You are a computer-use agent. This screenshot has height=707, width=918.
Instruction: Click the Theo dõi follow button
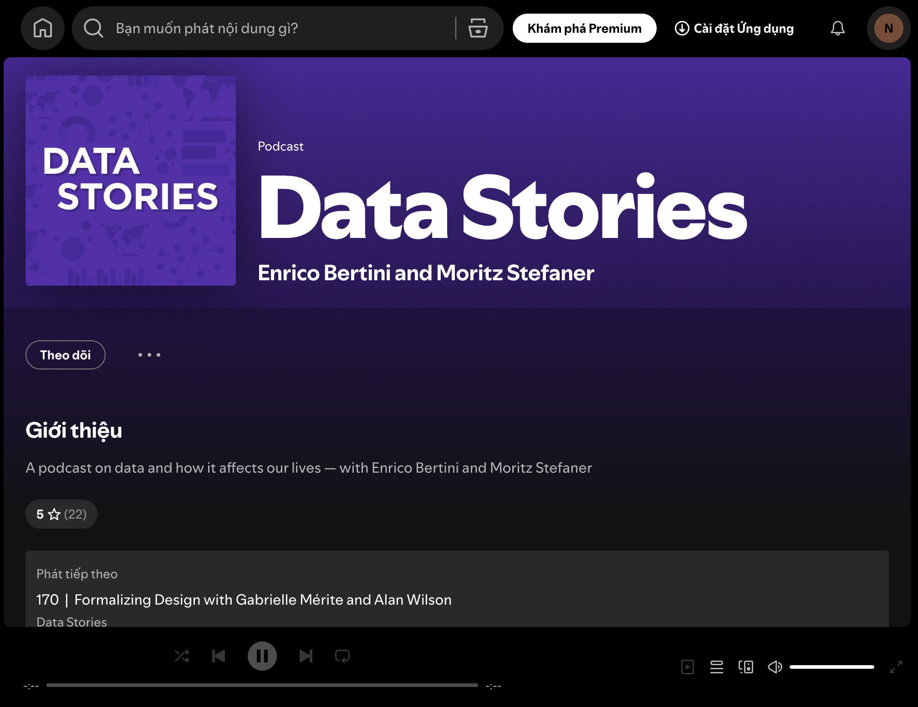click(66, 355)
